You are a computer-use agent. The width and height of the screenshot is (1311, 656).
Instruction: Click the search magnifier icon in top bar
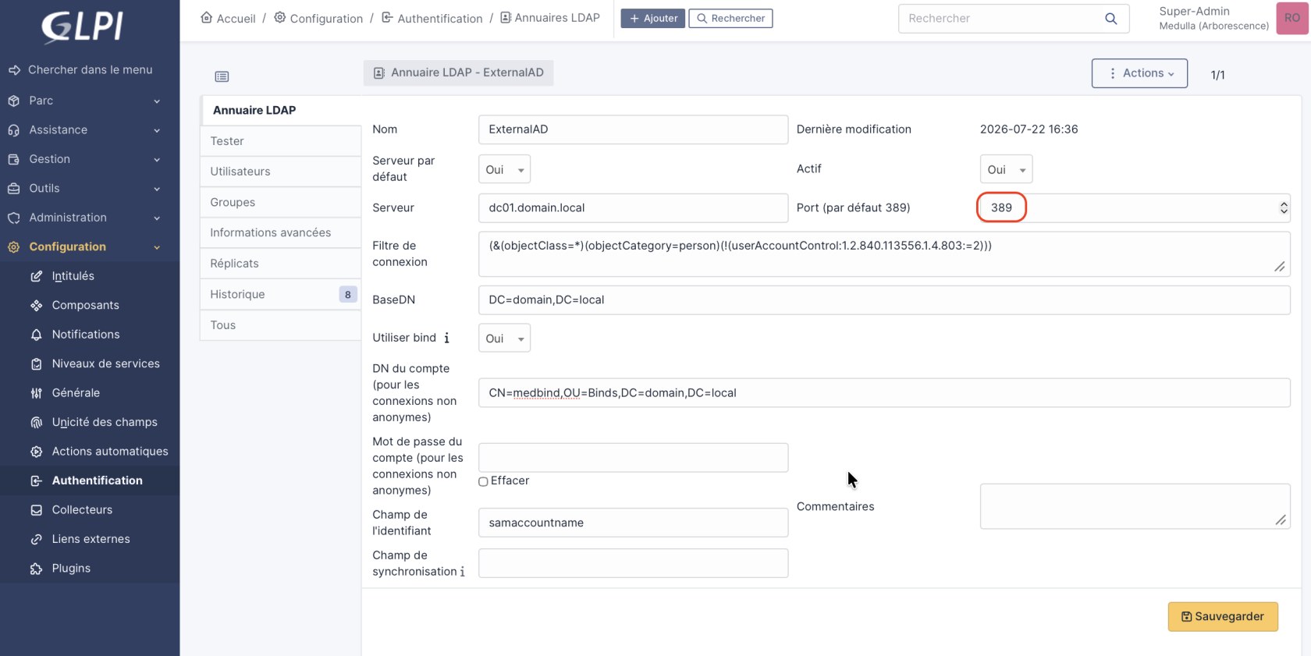(x=1110, y=19)
